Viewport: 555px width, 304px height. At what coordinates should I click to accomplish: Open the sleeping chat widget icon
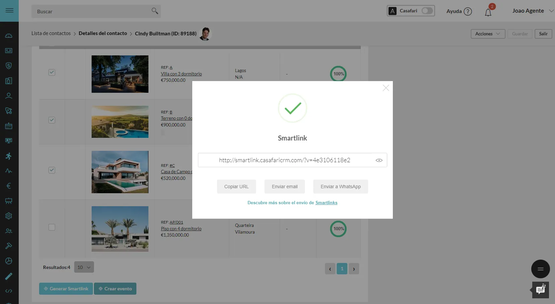[540, 290]
